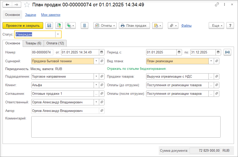This screenshot has height=157, width=238.
Task: Click Провести и закрыть button
Action: [x=23, y=26]
